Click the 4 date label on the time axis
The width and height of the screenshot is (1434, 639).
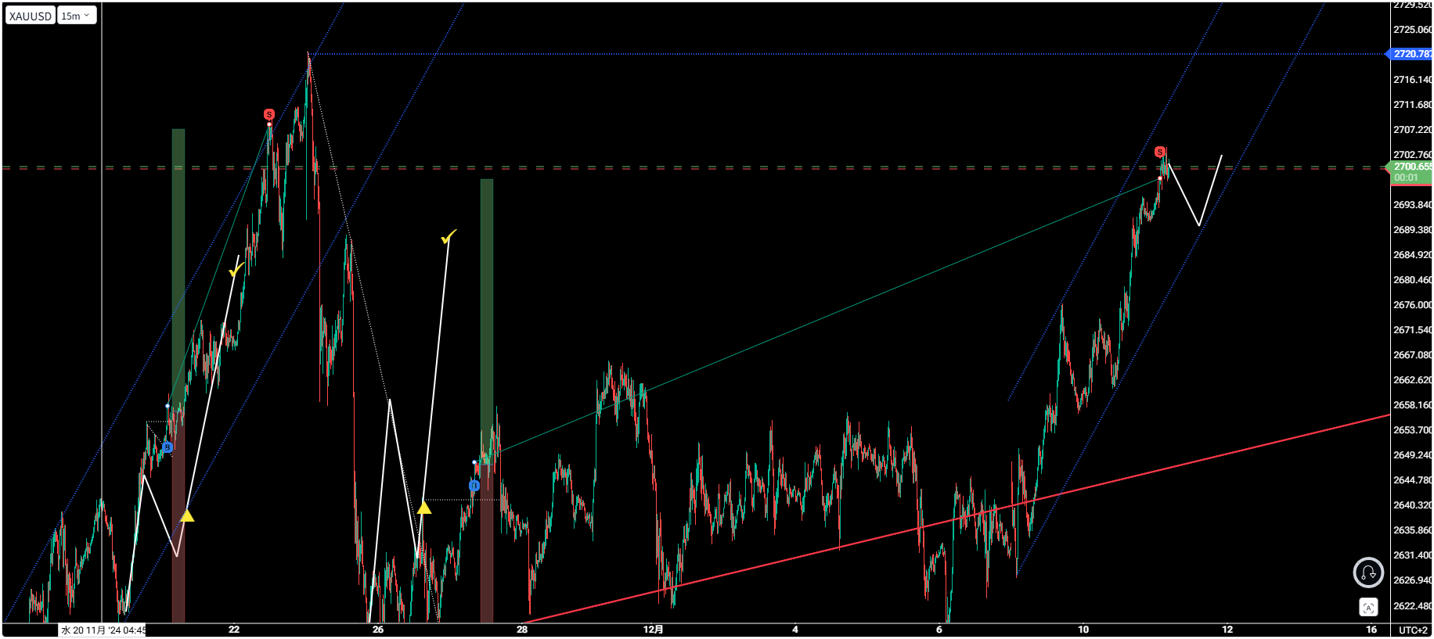pyautogui.click(x=795, y=630)
